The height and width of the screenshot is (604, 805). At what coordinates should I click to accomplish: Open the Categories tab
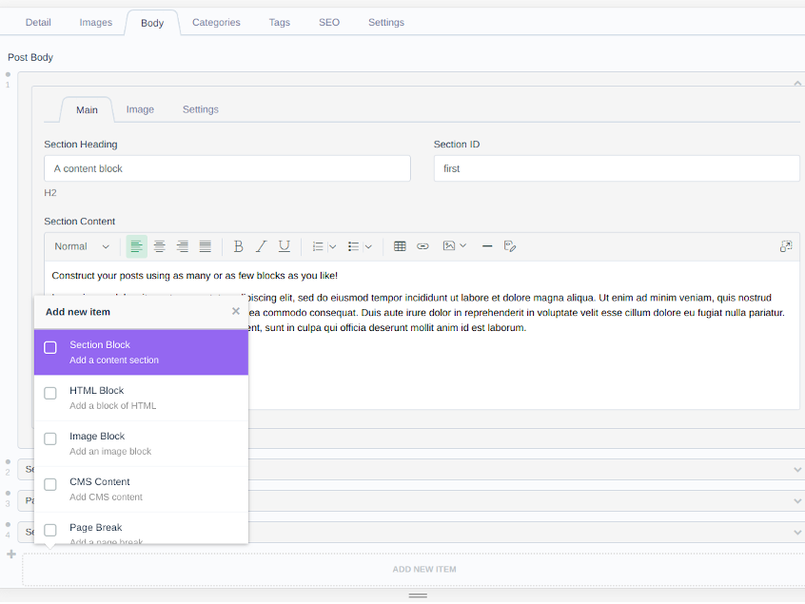coord(216,23)
